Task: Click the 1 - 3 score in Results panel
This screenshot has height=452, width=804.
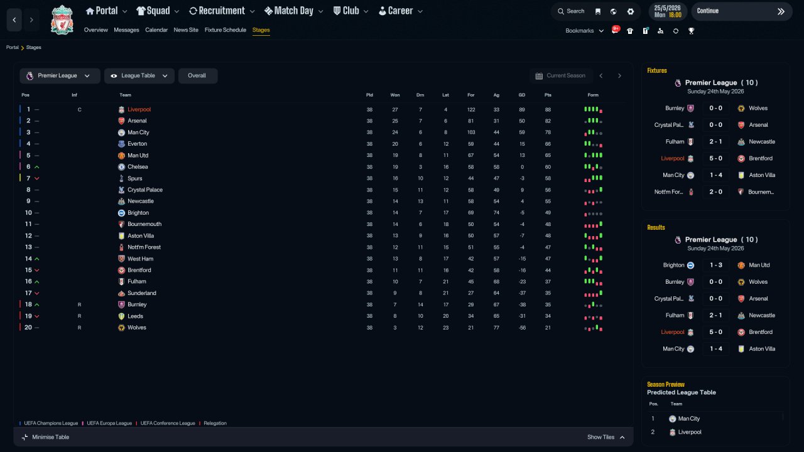Action: [x=716, y=266]
